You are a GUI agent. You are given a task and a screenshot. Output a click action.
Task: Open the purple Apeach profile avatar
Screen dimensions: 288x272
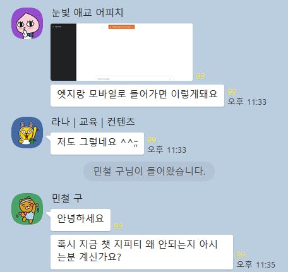(x=27, y=23)
